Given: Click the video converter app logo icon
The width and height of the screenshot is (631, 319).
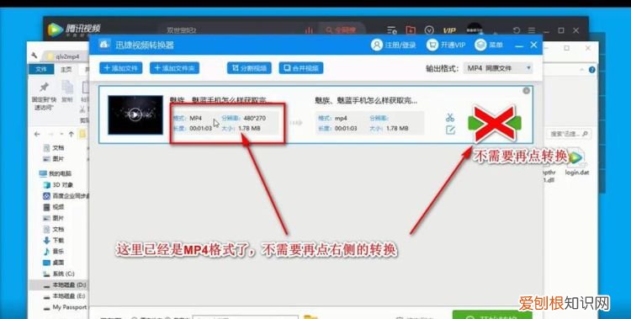Looking at the screenshot, I should click(x=103, y=45).
